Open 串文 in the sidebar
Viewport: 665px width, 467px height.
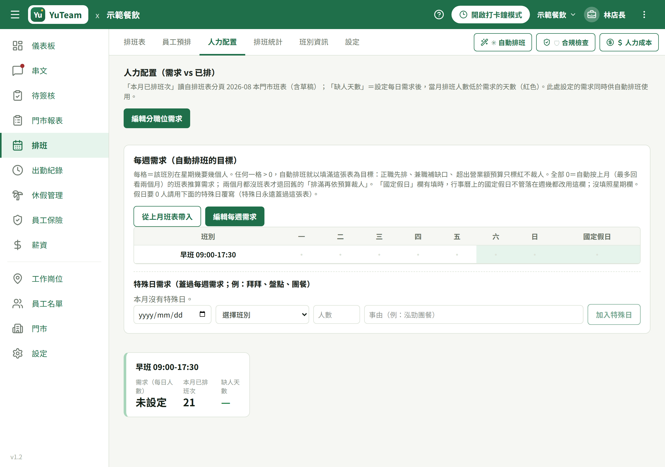point(55,71)
